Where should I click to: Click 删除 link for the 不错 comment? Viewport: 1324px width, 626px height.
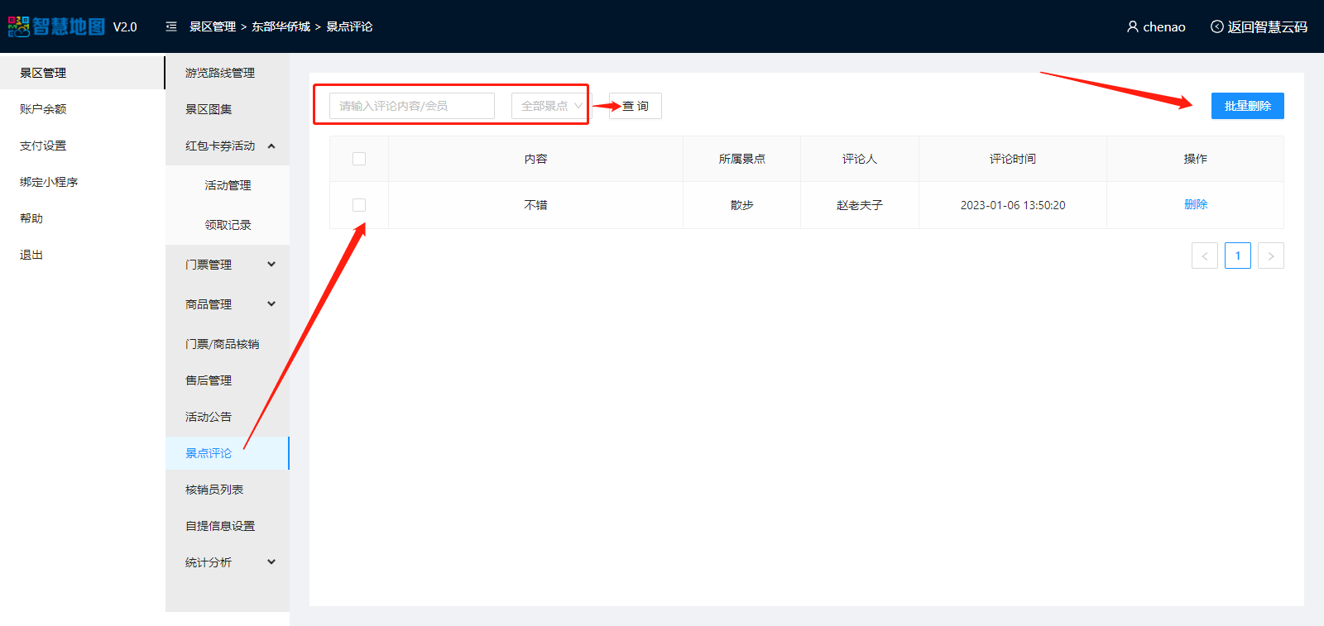tap(1195, 204)
